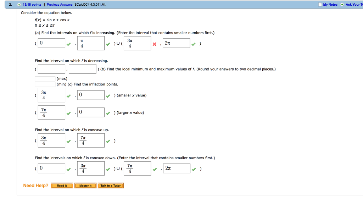The height and width of the screenshot is (200, 363).
Task: Click green check beside smaller x value 3π/4
Action: click(x=69, y=96)
